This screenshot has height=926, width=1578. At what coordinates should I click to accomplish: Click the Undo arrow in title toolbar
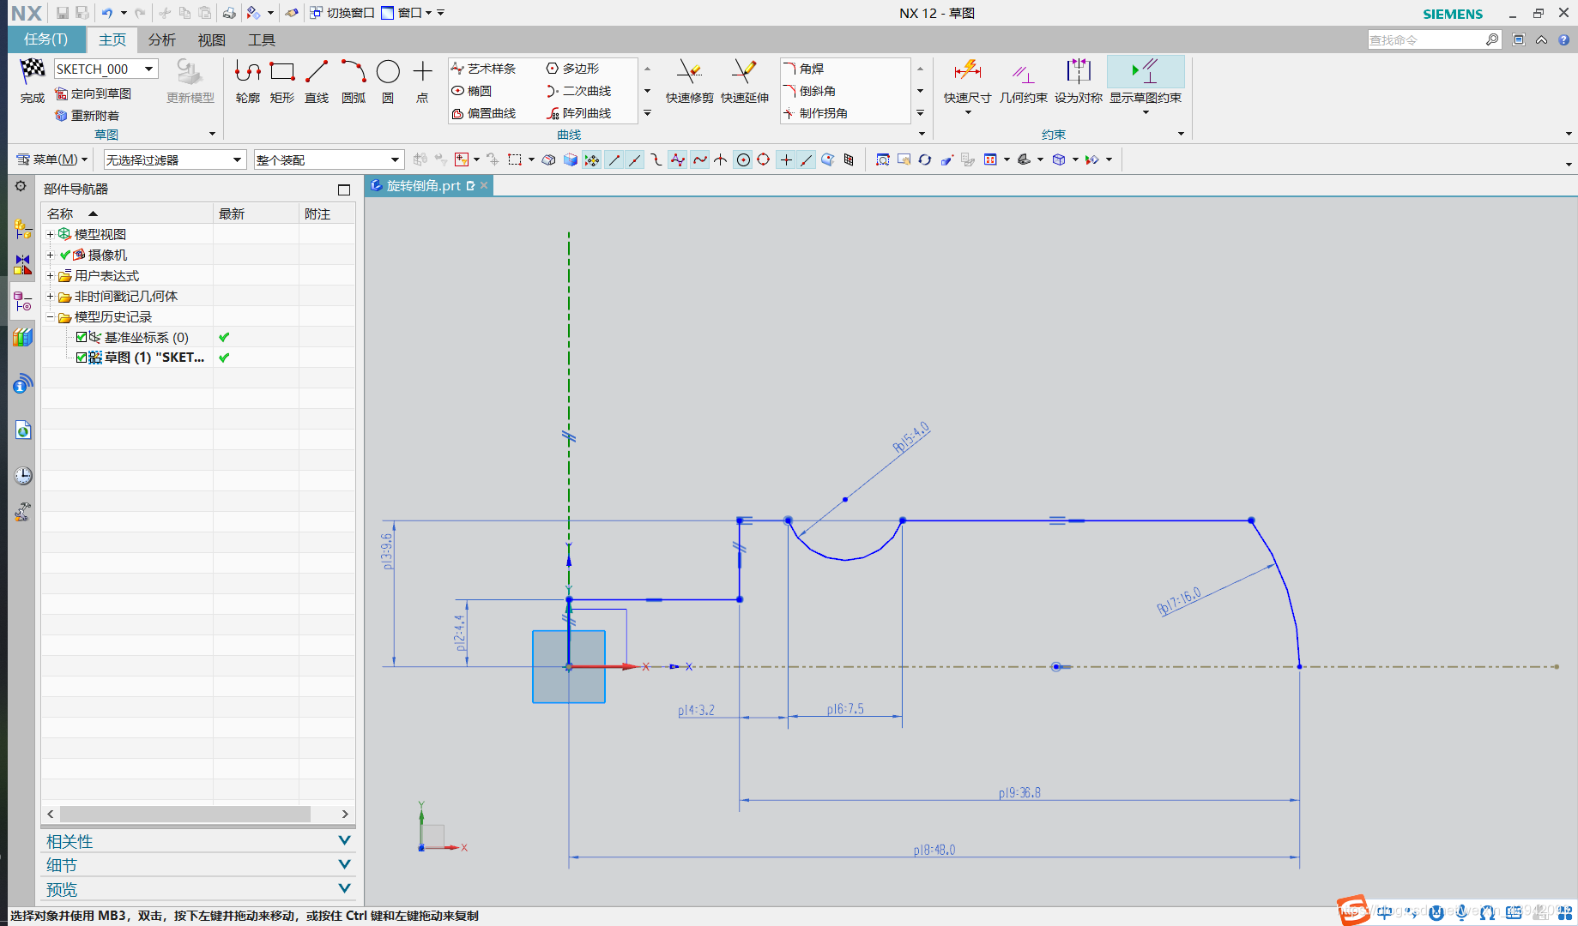(x=107, y=13)
